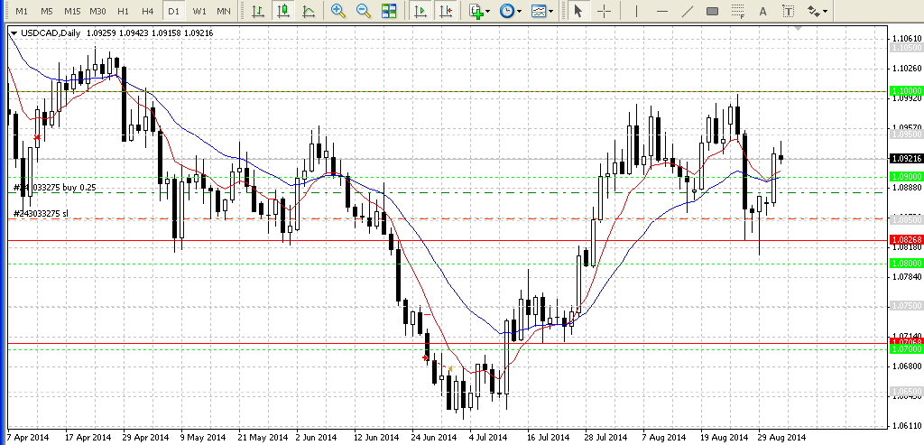
Task: Click the grey chart shift marker triangle
Action: (799, 28)
